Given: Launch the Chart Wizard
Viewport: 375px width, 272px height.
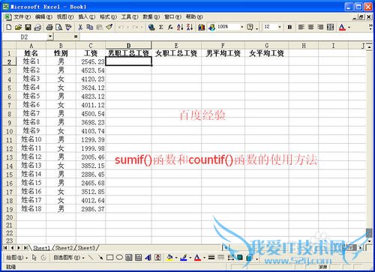Looking at the screenshot, I should click(202, 27).
